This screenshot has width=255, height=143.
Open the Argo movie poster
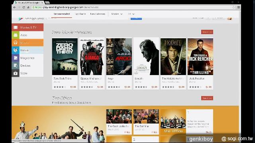tap(119, 56)
